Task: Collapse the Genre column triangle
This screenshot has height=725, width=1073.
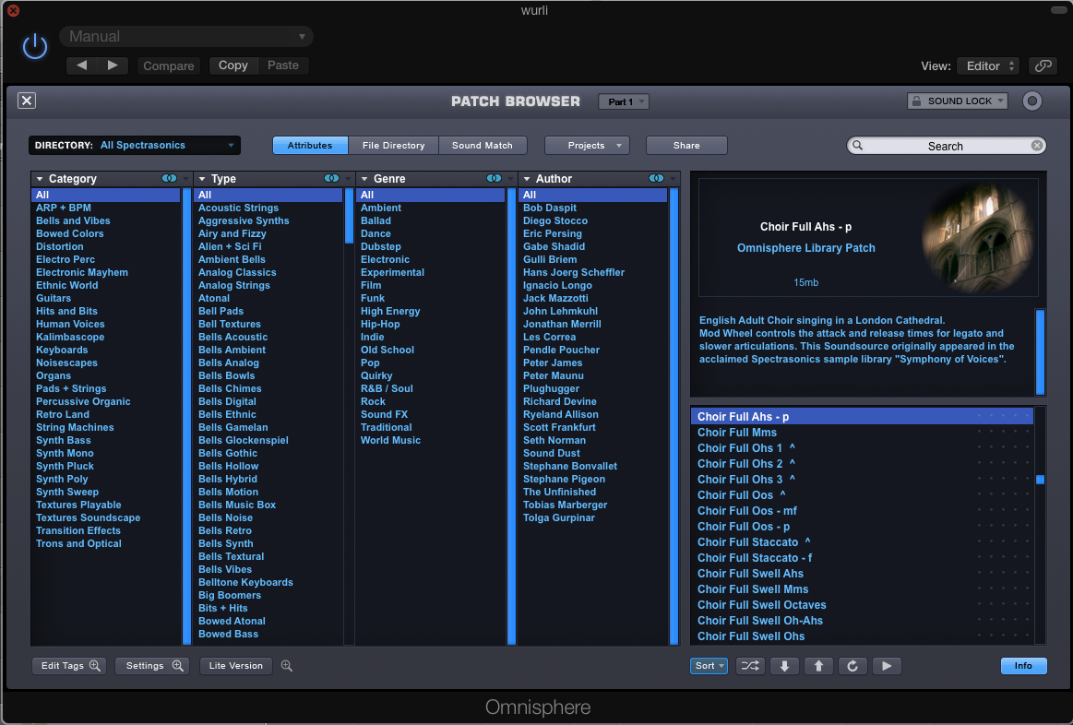Action: pos(364,179)
